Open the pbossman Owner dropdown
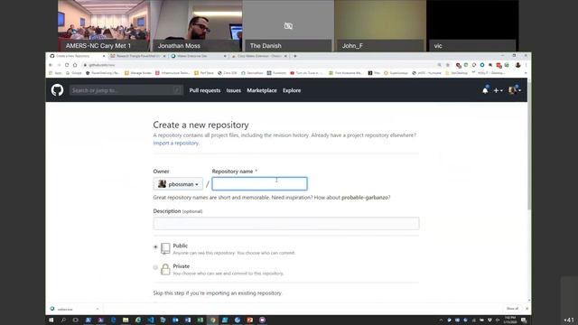The width and height of the screenshot is (578, 325). tap(178, 184)
